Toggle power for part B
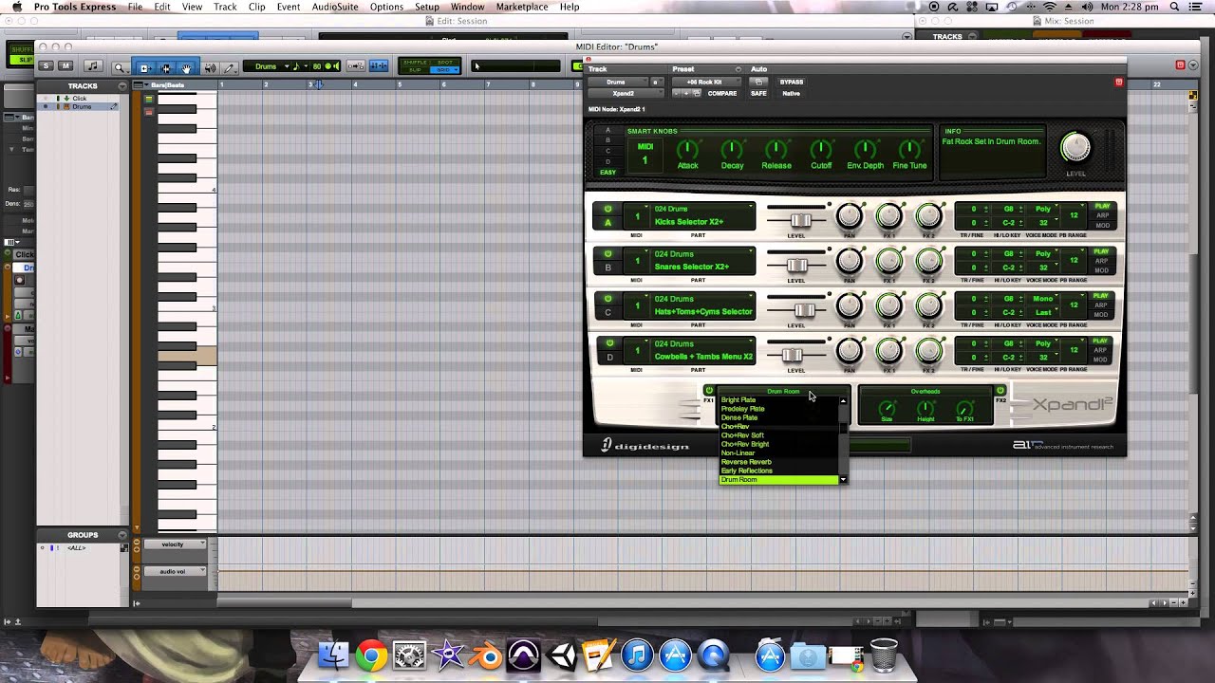This screenshot has height=683, width=1215. click(x=608, y=253)
